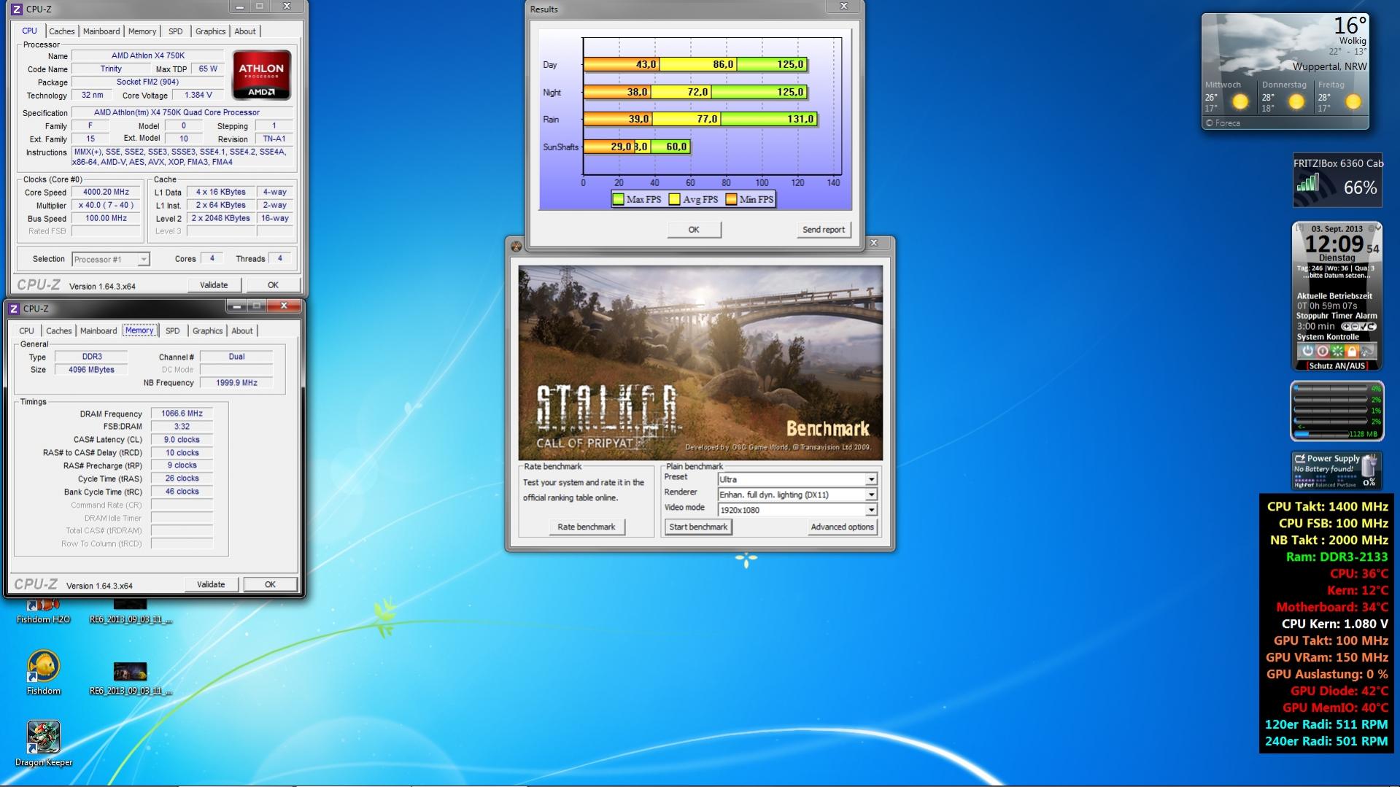Click the 240er Radi: 501 RPM readout
The width and height of the screenshot is (1400, 787).
[1326, 741]
